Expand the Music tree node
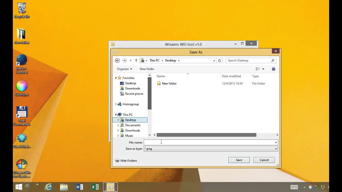342x192 pixels. pos(118,135)
